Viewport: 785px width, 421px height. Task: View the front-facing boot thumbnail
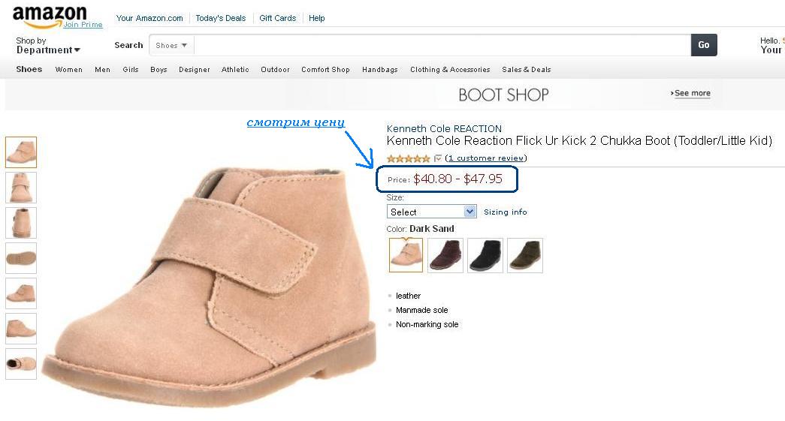click(21, 188)
